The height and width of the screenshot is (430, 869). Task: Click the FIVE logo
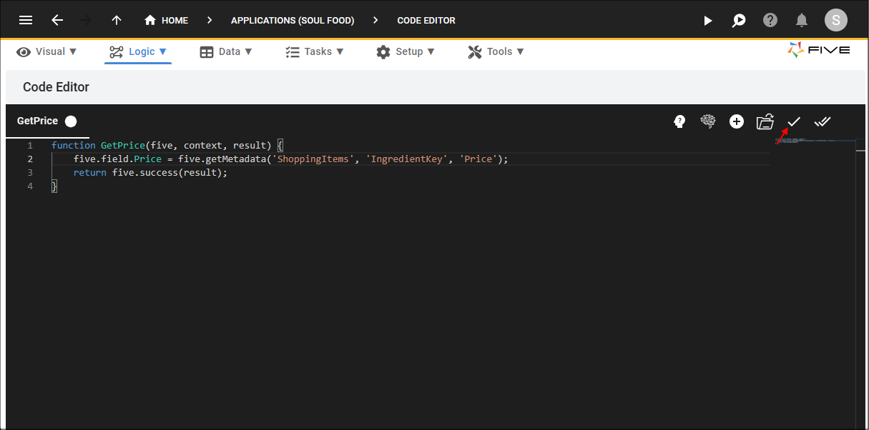pos(819,50)
